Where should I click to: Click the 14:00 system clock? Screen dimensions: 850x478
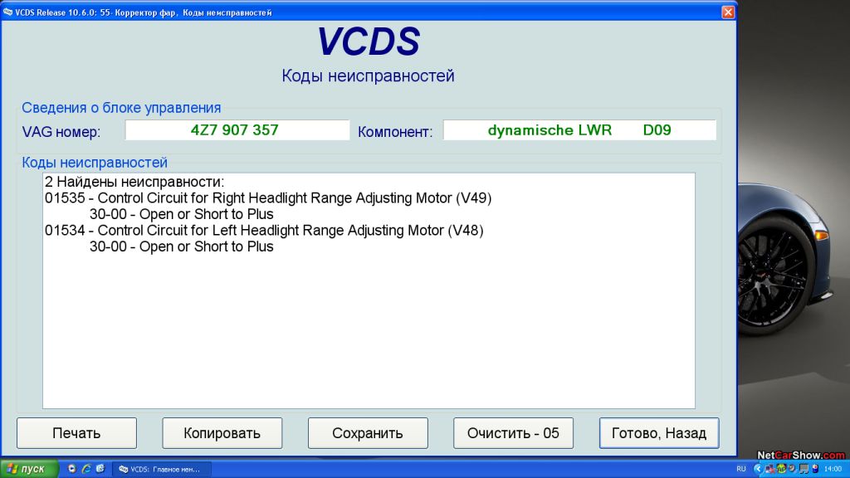tap(833, 469)
